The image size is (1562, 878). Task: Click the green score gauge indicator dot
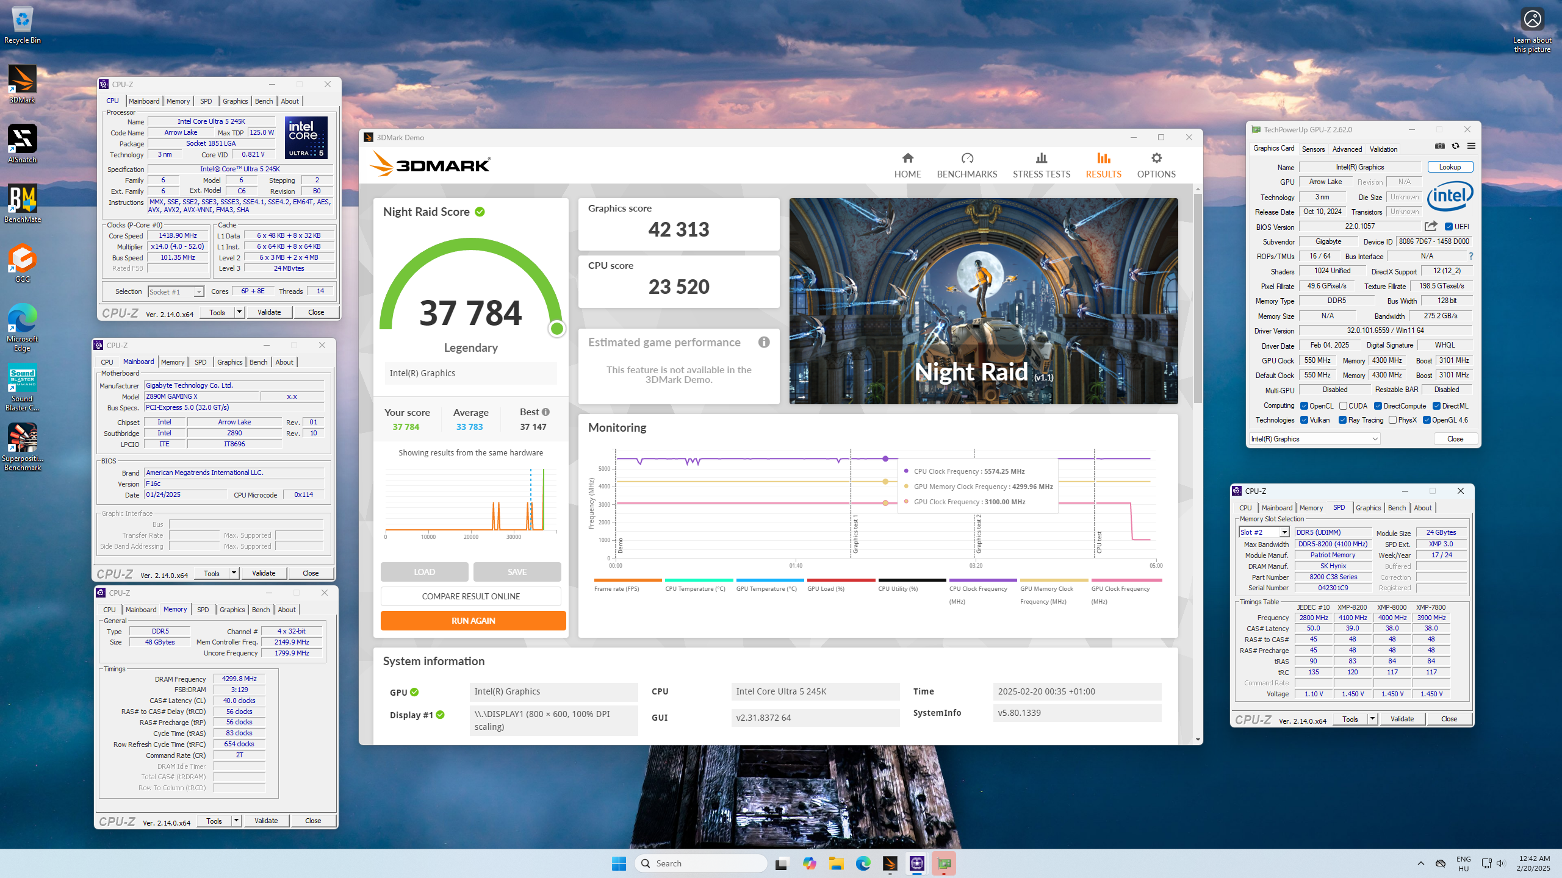[556, 329]
